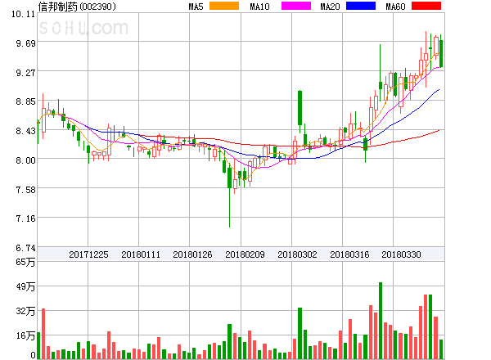Click the 20180302 date label
The width and height of the screenshot is (491, 360).
pos(297,254)
